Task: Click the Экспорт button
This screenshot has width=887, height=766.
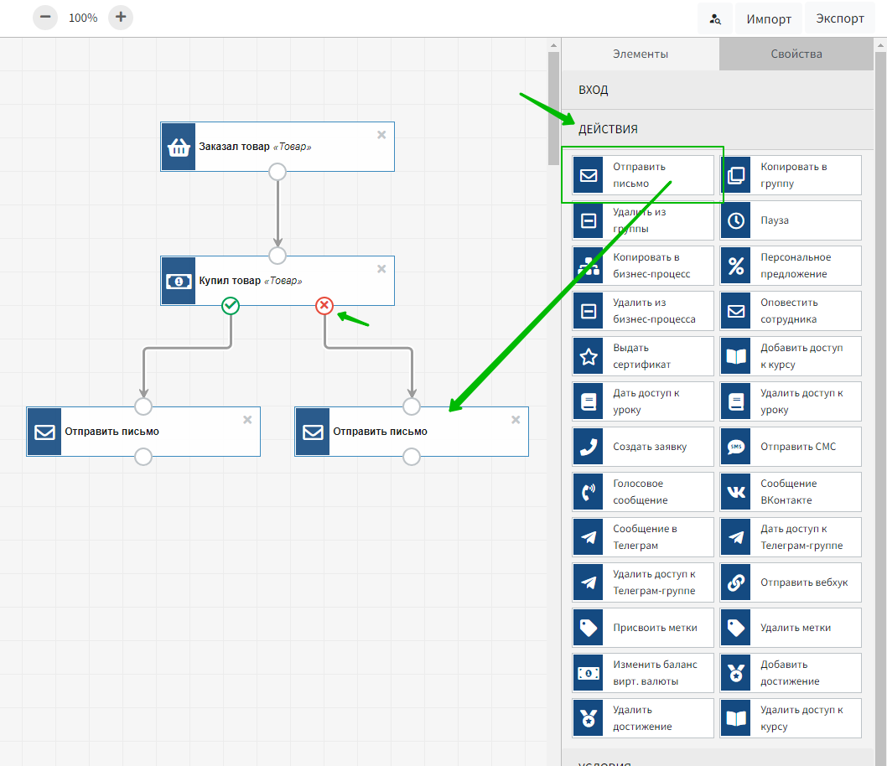Action: pos(839,18)
